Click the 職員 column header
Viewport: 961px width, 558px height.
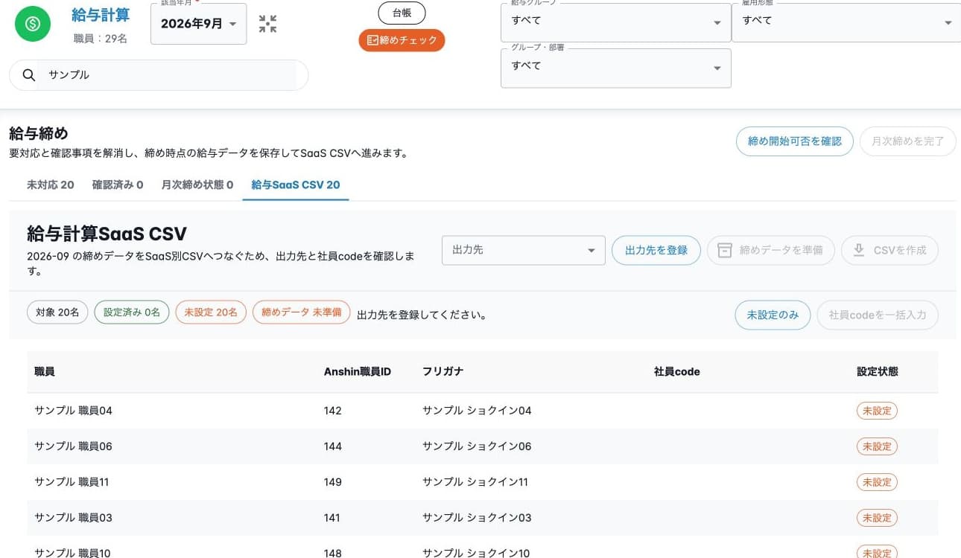(x=45, y=371)
